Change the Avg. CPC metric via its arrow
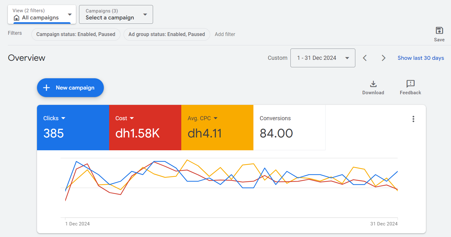 (215, 118)
